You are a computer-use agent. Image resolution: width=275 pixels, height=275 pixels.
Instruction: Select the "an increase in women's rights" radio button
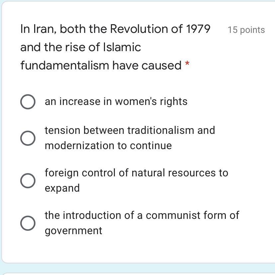point(28,102)
